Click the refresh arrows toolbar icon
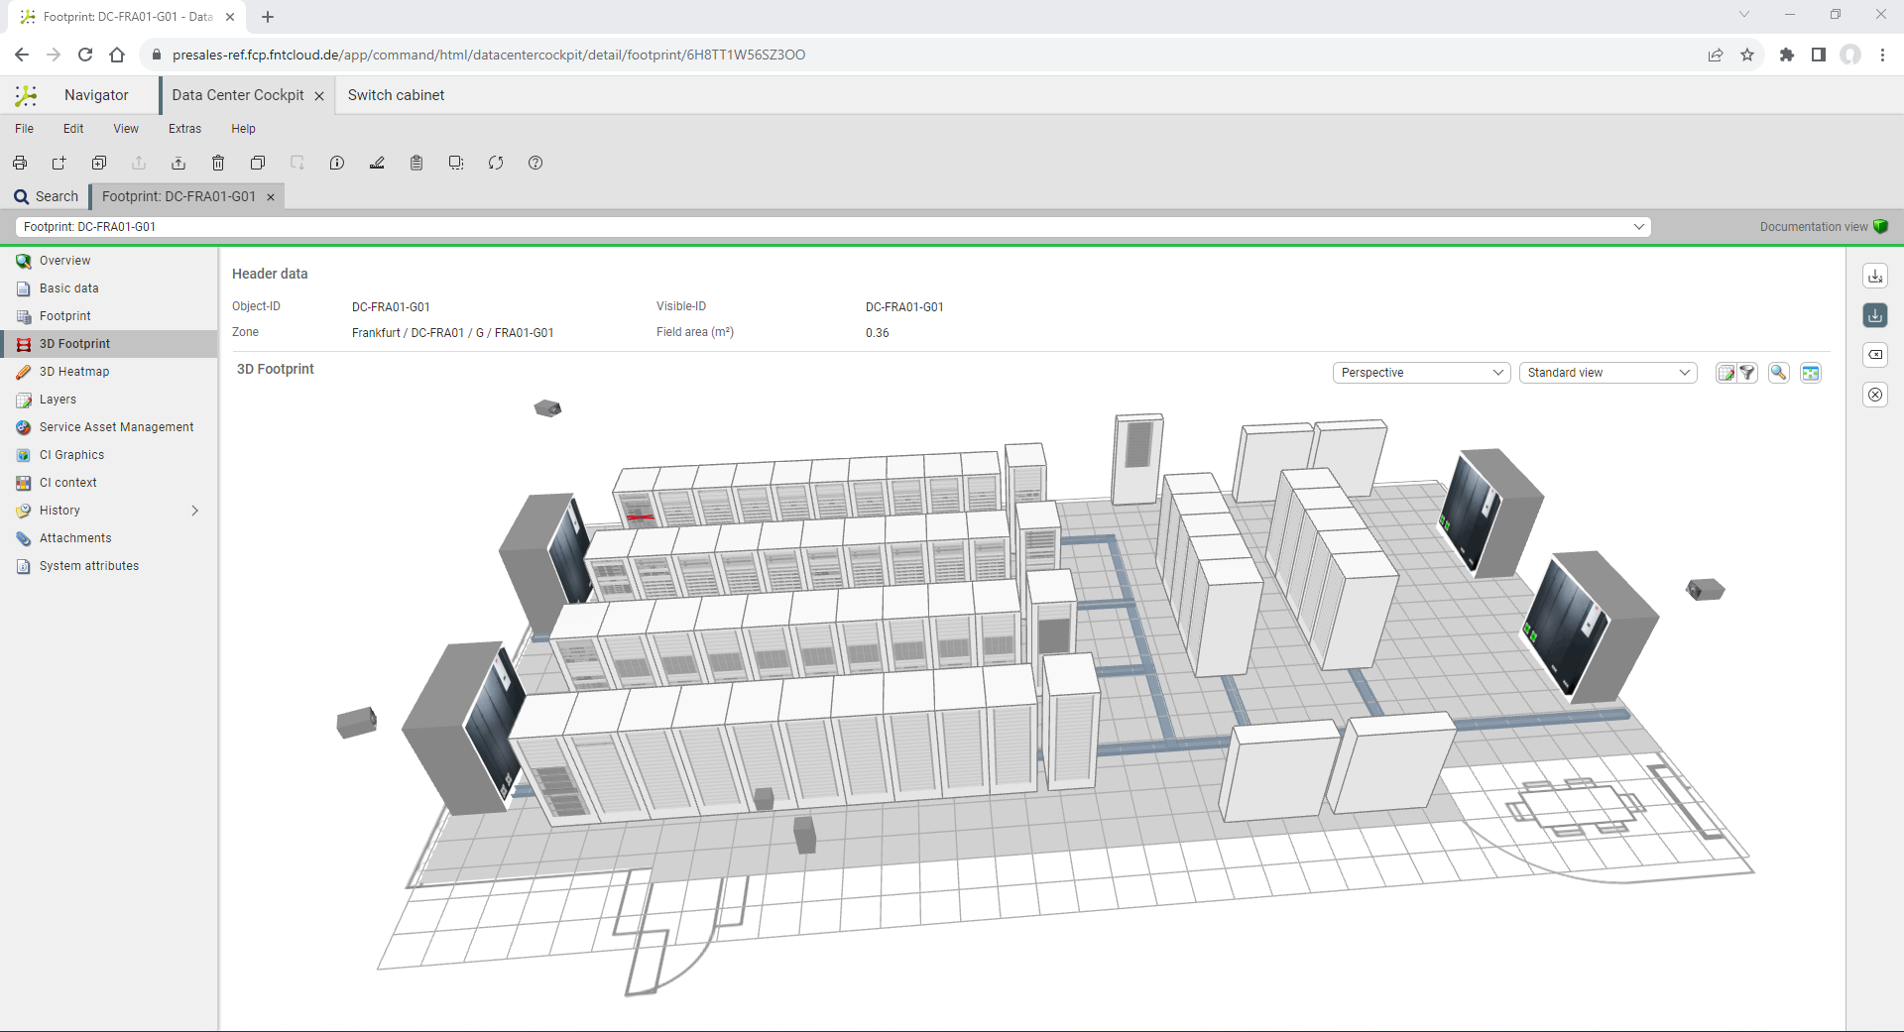The width and height of the screenshot is (1904, 1032). [496, 163]
